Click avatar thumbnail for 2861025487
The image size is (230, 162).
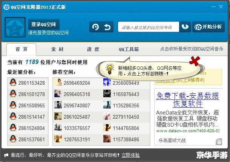(58, 116)
